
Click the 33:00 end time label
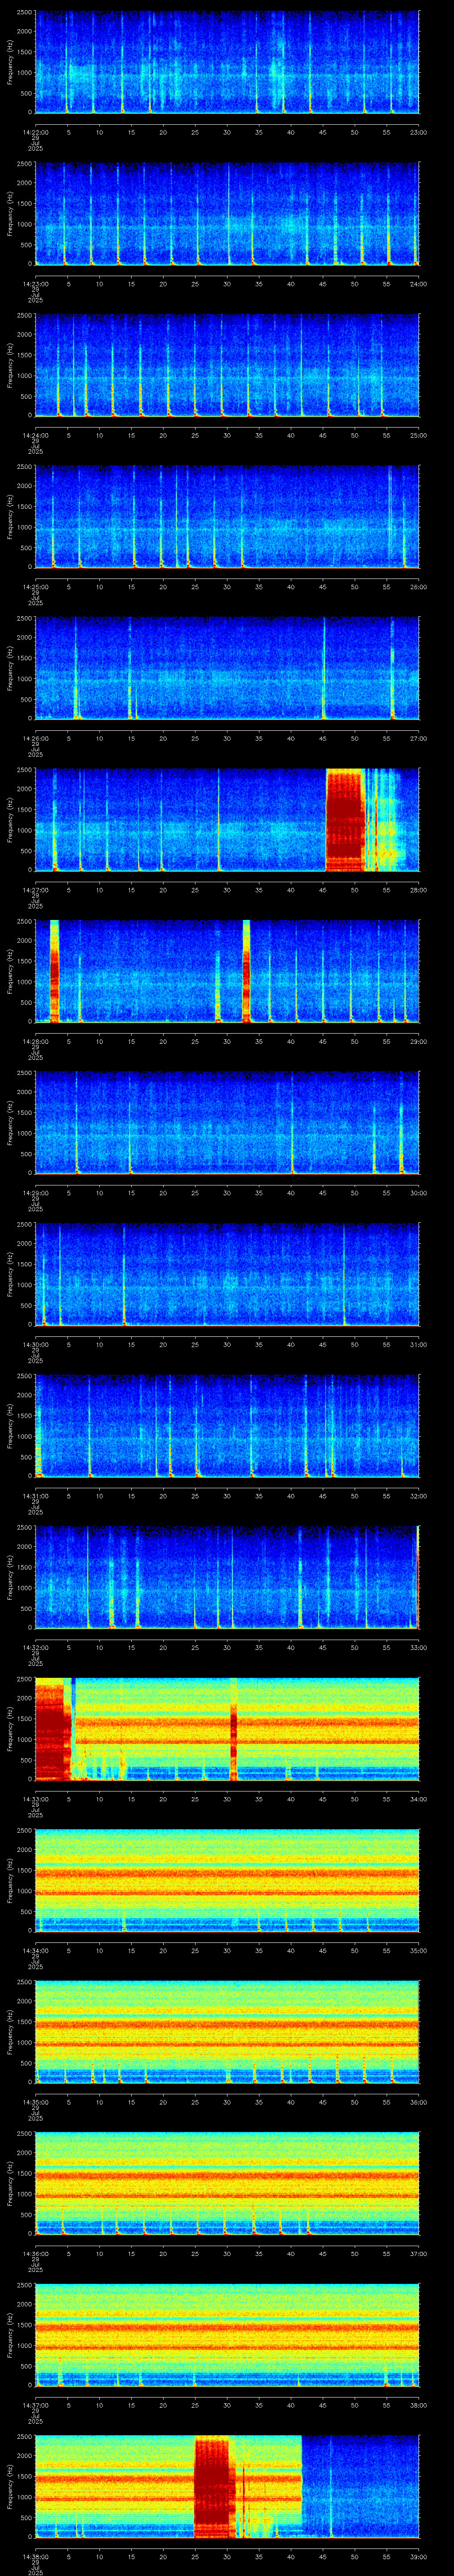[x=419, y=1647]
